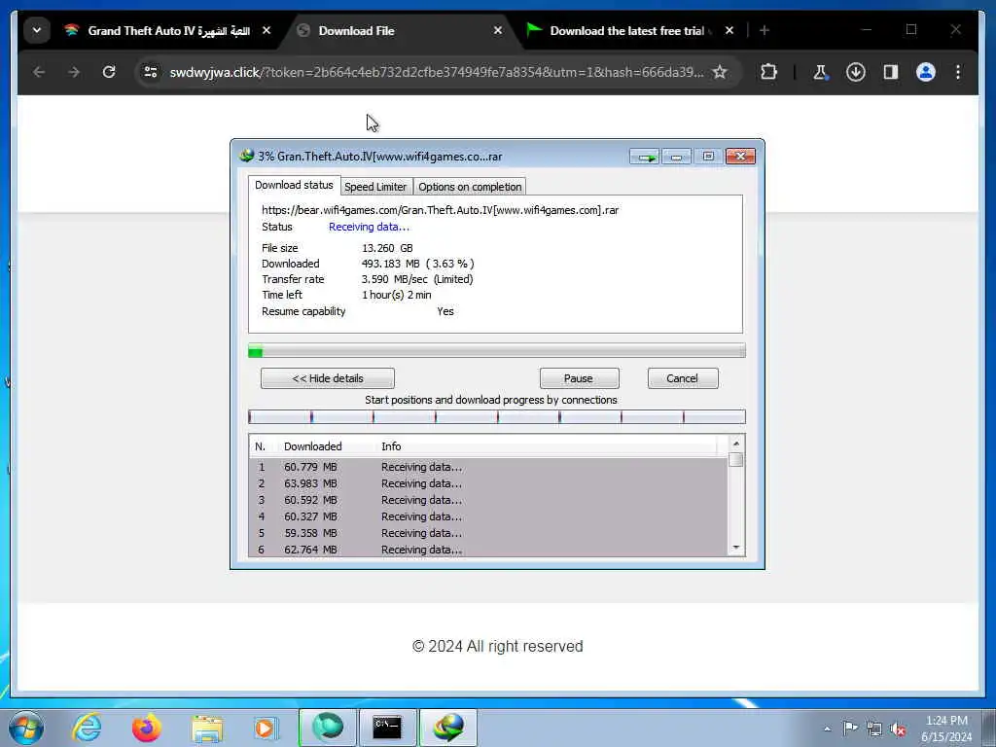Toggle the Chrome side panel

click(x=891, y=72)
